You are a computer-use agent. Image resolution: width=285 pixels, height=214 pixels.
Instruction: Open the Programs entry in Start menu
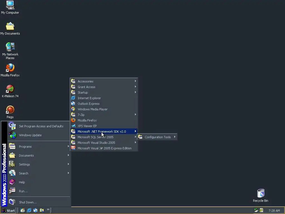(x=39, y=147)
